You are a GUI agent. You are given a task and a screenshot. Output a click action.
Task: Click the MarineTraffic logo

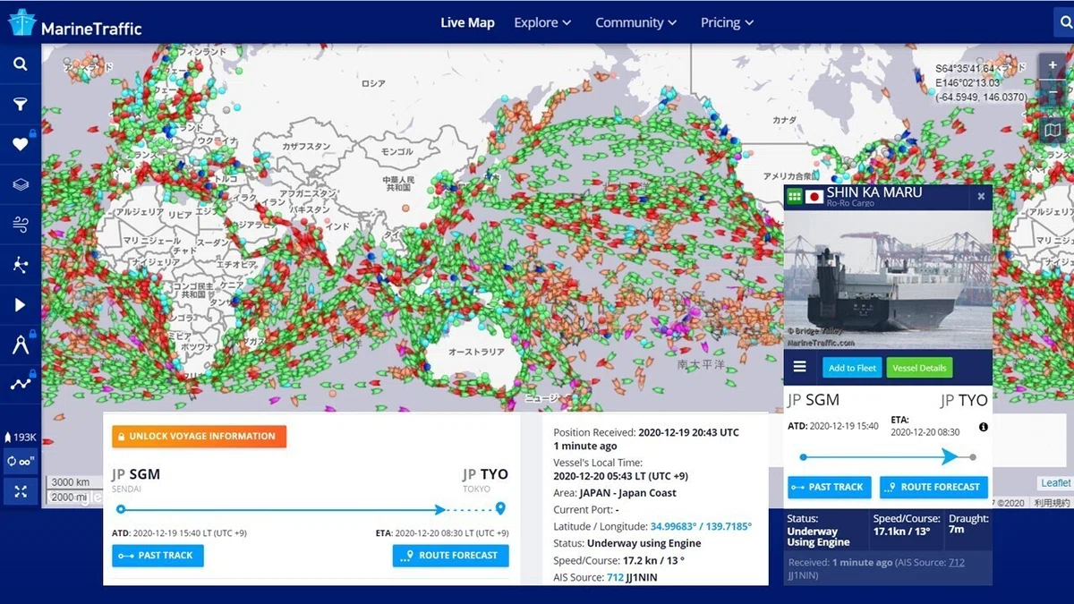[x=75, y=24]
